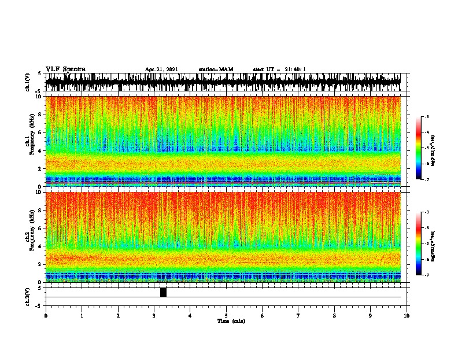The height and width of the screenshot is (354, 458).
Task: Click the ch.1 color scale bar
Action: point(419,148)
